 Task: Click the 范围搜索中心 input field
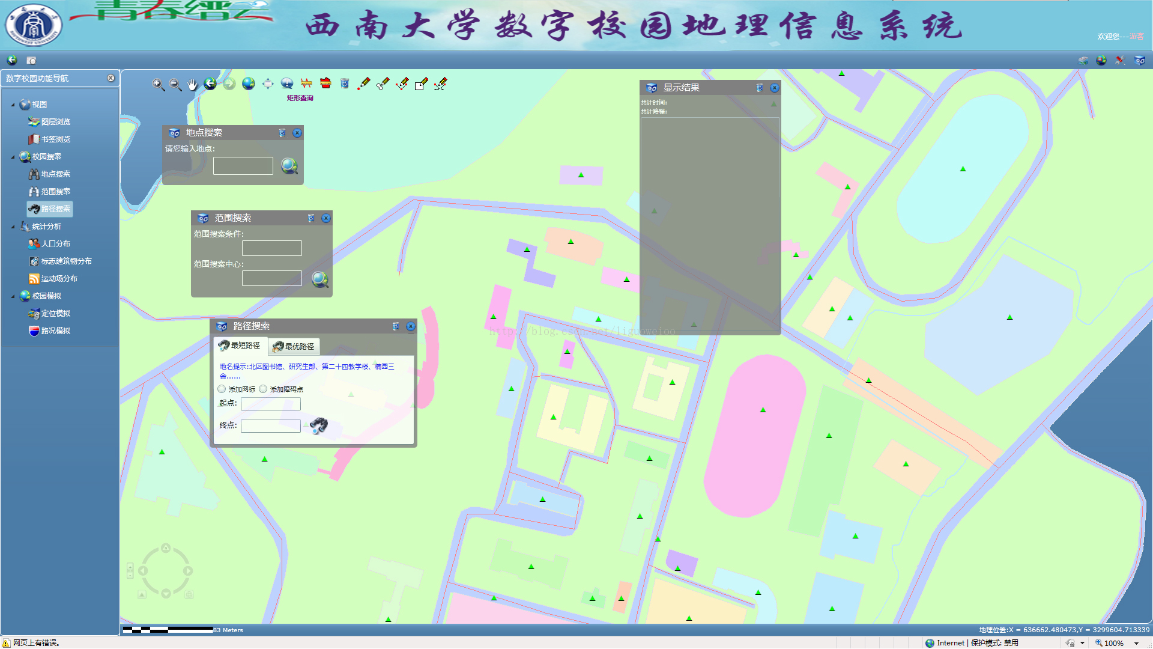coord(272,278)
